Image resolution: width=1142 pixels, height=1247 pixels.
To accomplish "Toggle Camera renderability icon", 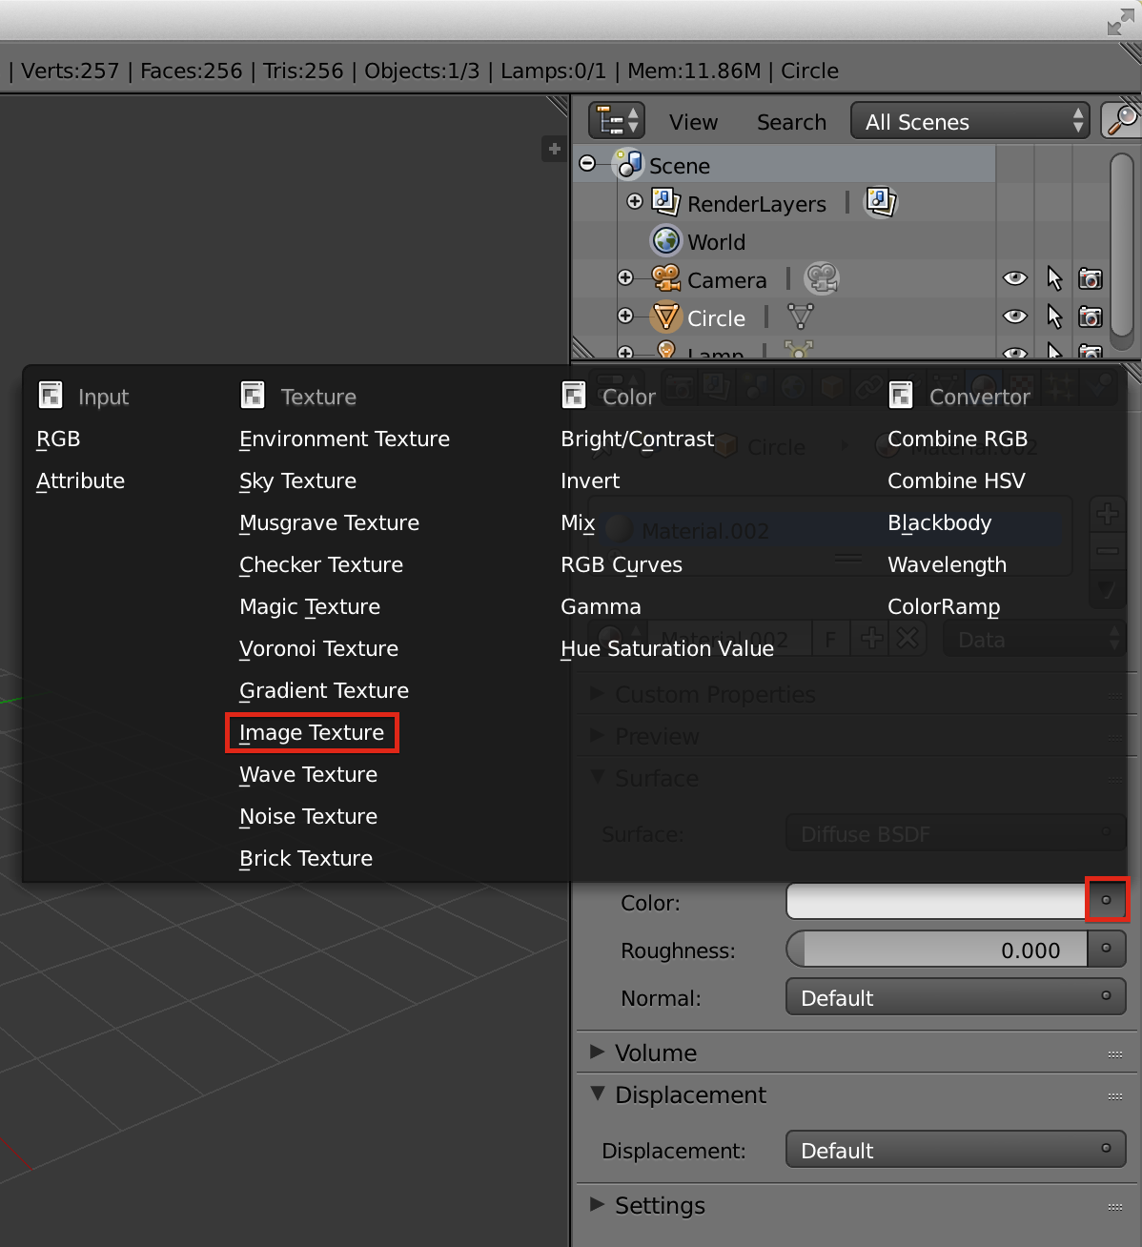I will coord(1091,278).
